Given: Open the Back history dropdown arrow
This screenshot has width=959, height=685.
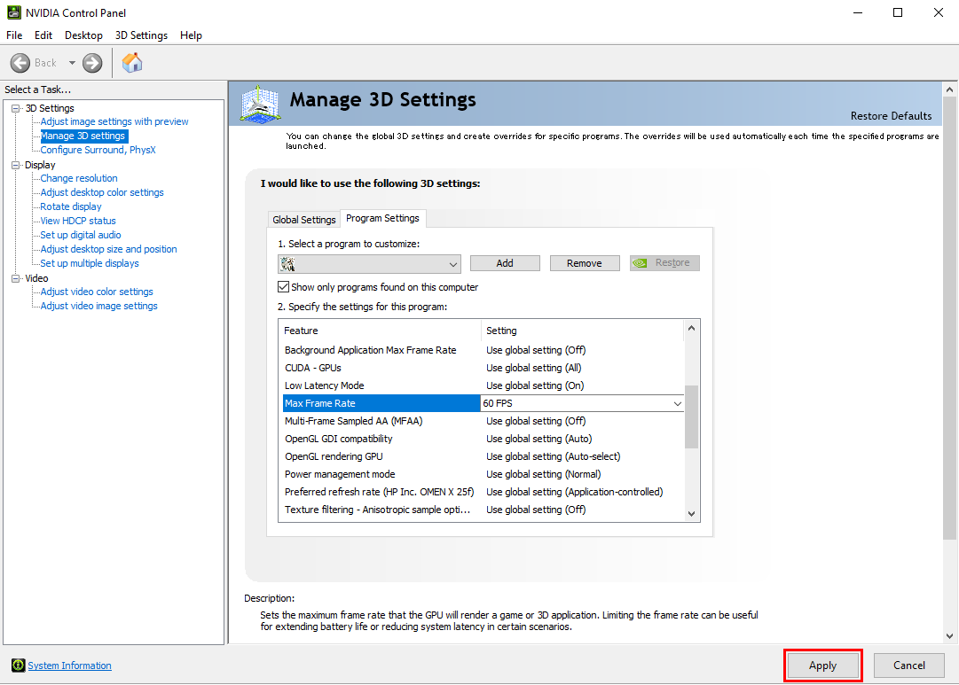Looking at the screenshot, I should click(x=72, y=63).
